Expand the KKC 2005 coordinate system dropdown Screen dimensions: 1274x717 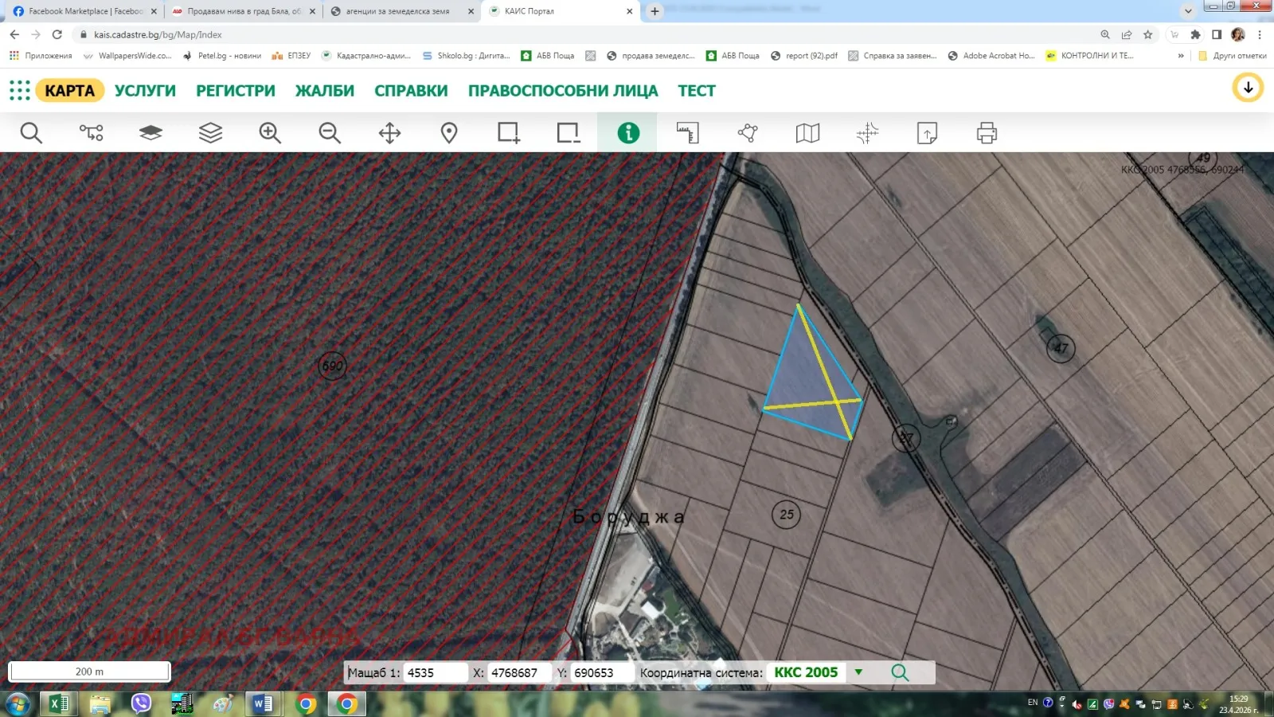point(858,672)
